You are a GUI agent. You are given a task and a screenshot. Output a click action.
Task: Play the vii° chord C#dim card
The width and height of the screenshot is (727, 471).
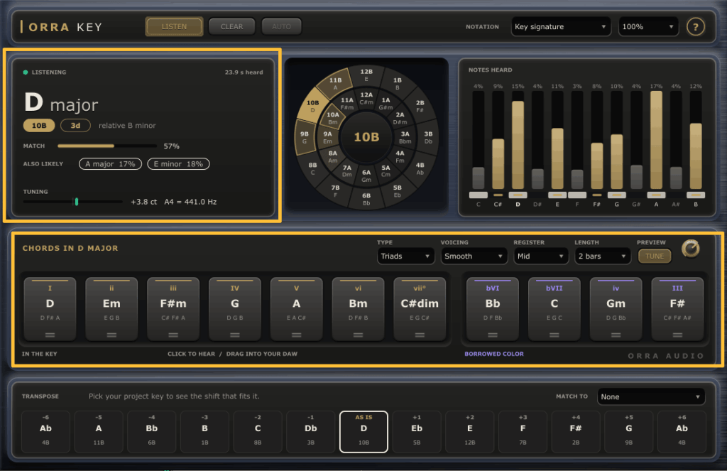click(420, 308)
